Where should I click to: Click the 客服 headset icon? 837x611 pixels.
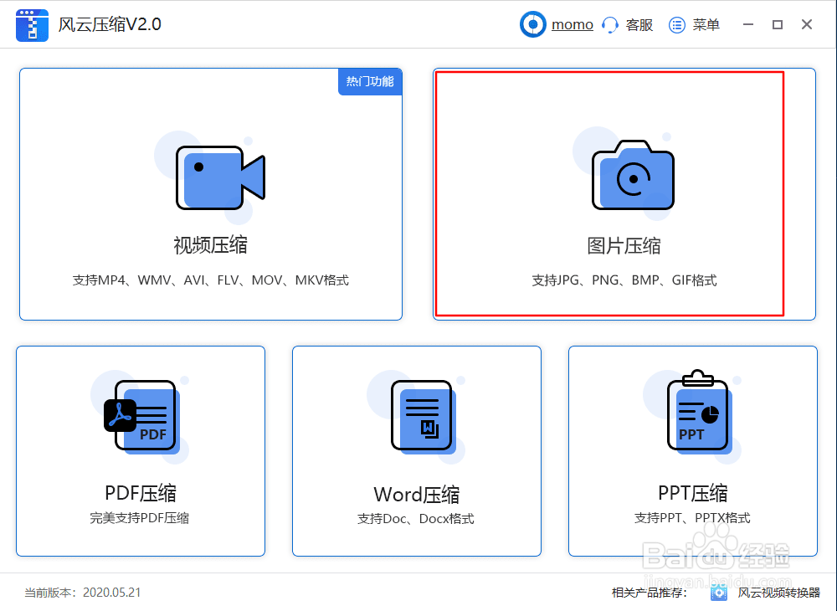tap(610, 25)
